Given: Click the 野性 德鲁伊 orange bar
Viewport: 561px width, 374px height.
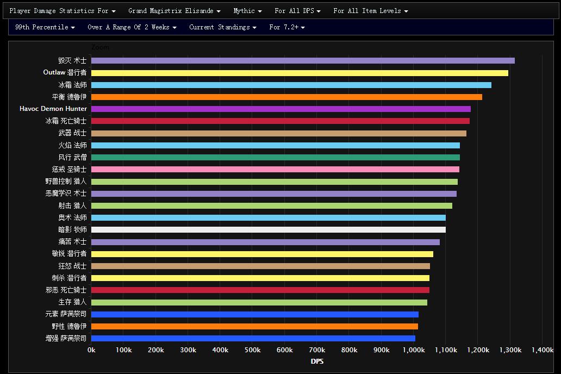Looking at the screenshot, I should pos(254,326).
